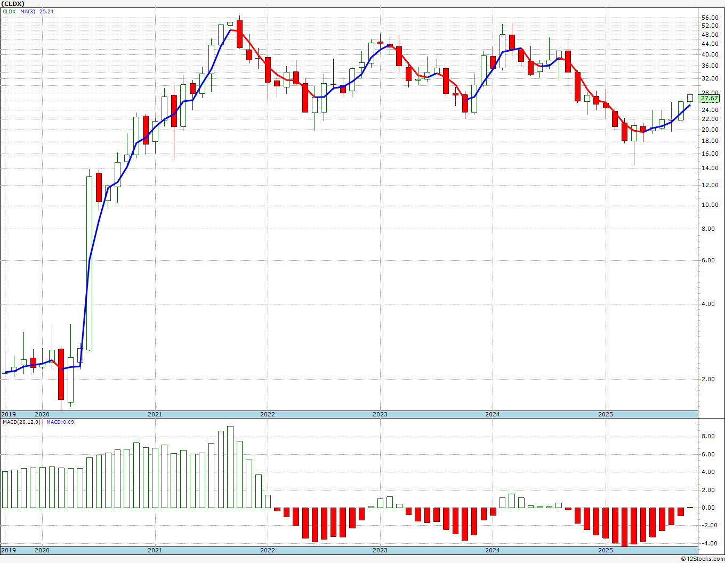Click the MACD(26,12,9) indicator label
The height and width of the screenshot is (563, 725).
(x=21, y=422)
